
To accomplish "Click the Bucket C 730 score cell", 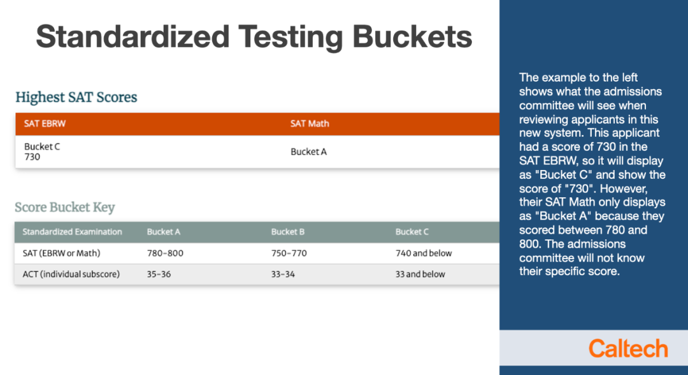I will (x=42, y=152).
